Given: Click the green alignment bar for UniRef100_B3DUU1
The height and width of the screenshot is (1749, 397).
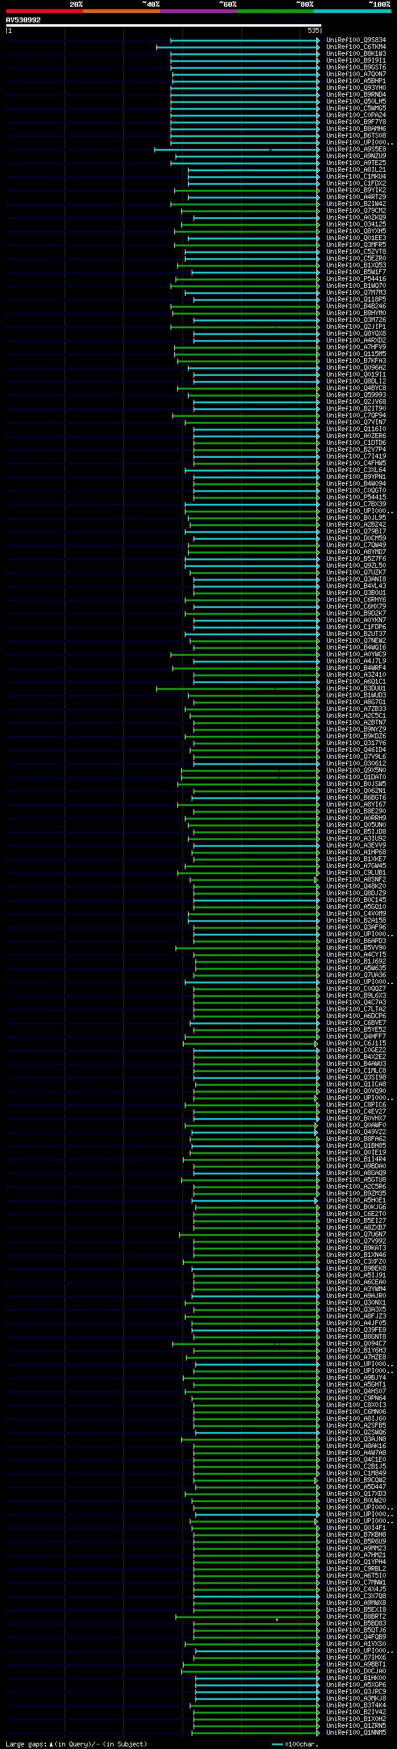Looking at the screenshot, I should 238,689.
